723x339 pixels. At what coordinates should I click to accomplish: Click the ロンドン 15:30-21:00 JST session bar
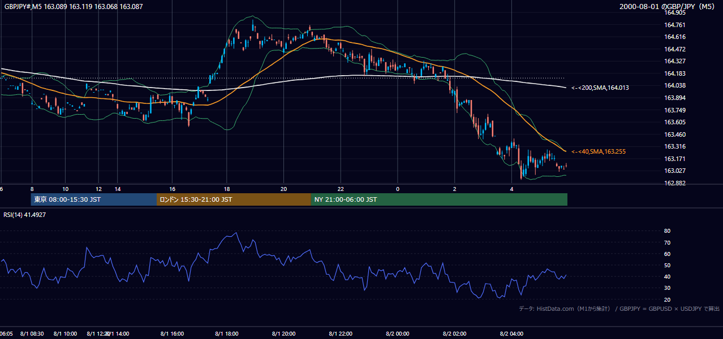click(x=234, y=199)
